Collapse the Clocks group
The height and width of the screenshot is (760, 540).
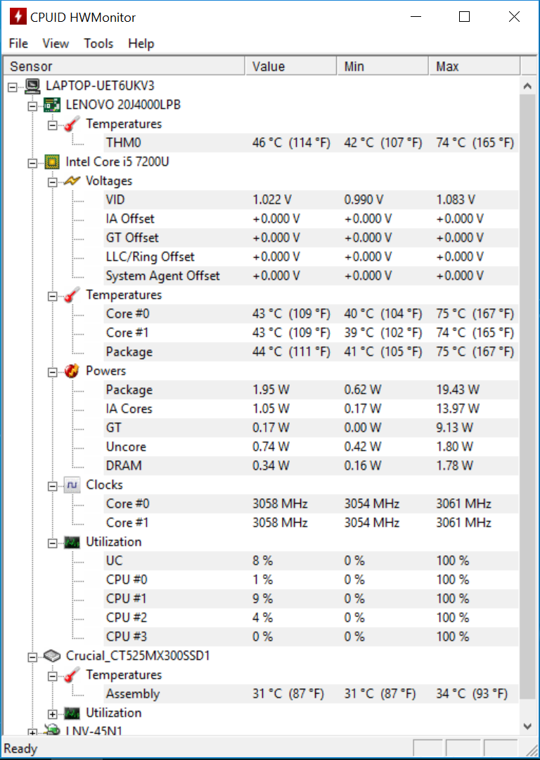(52, 486)
